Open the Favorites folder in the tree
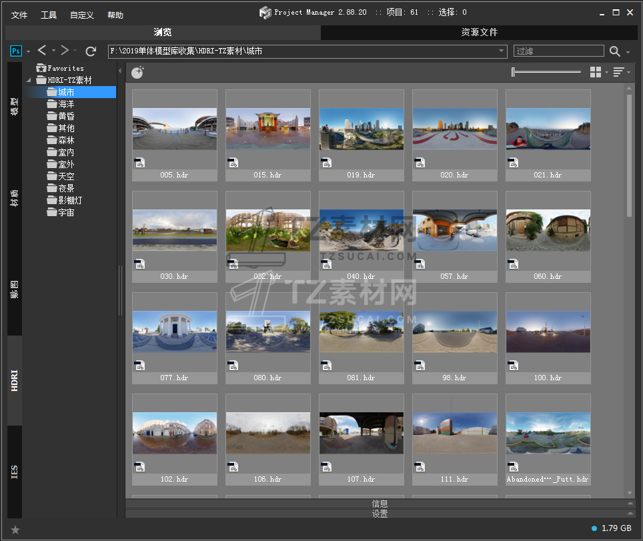 [60, 68]
